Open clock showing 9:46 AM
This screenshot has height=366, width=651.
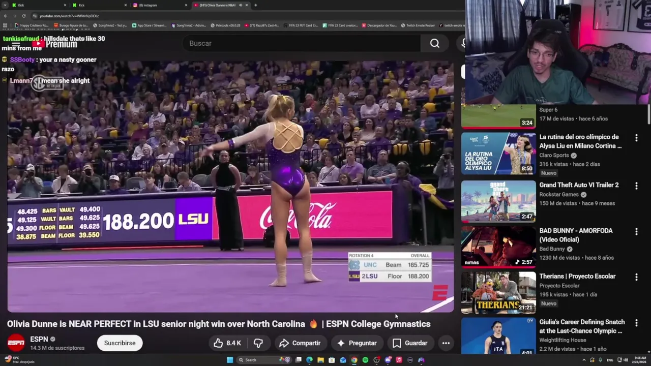pos(638,360)
